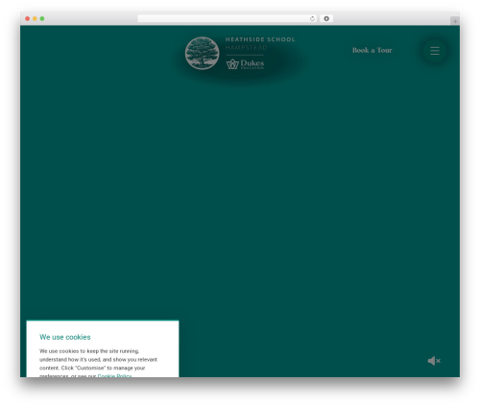This screenshot has width=480, height=406.
Task: Close the window with red button
Action: point(28,18)
